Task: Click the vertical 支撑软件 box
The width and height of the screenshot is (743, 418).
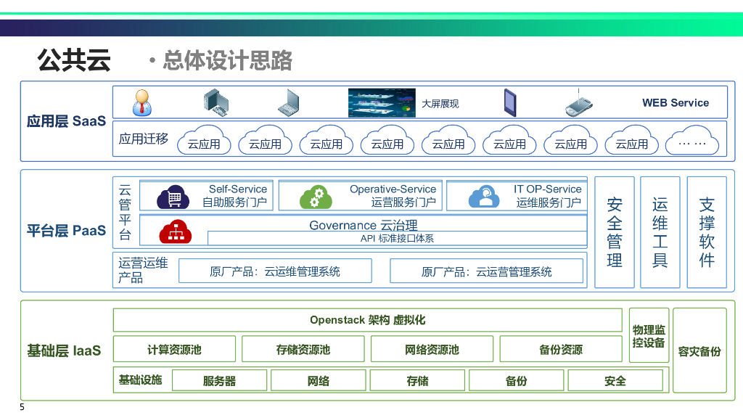Action: click(707, 232)
